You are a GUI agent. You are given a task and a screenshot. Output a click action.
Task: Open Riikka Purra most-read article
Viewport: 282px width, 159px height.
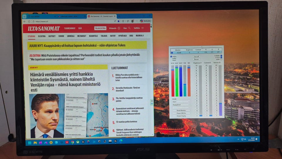[x=129, y=77]
